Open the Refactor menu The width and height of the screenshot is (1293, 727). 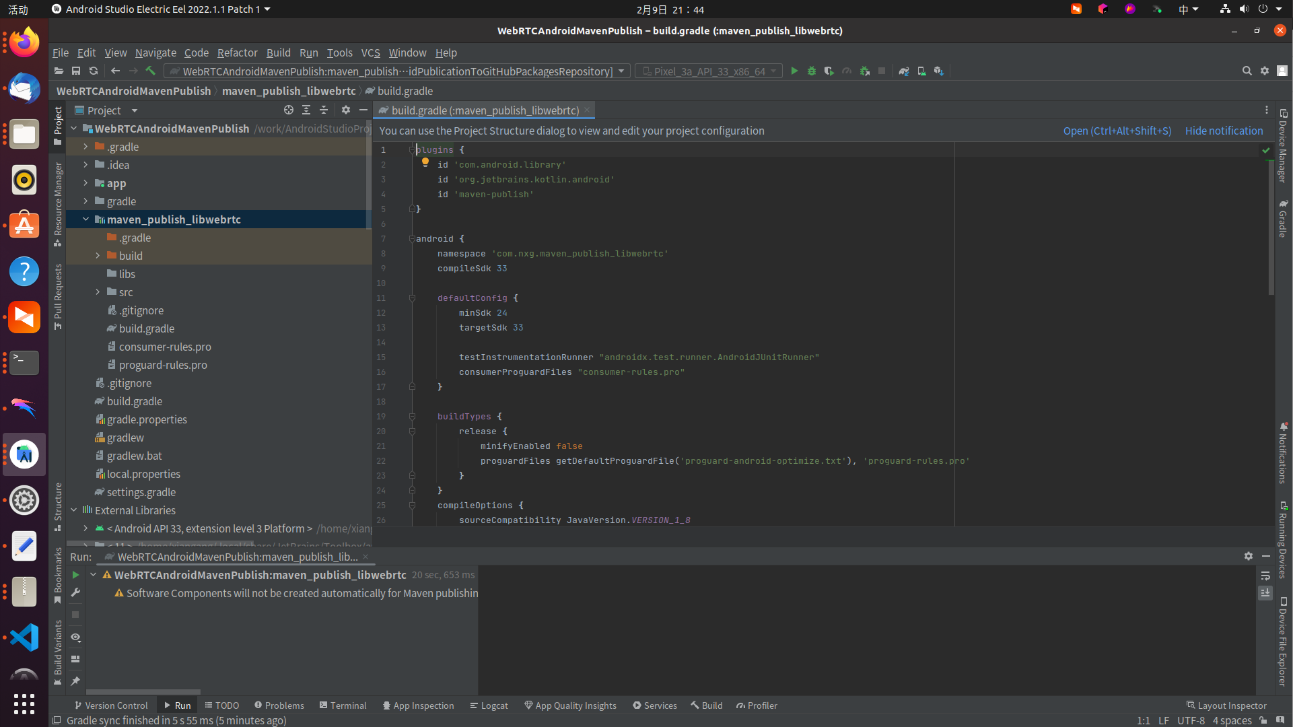pos(237,53)
